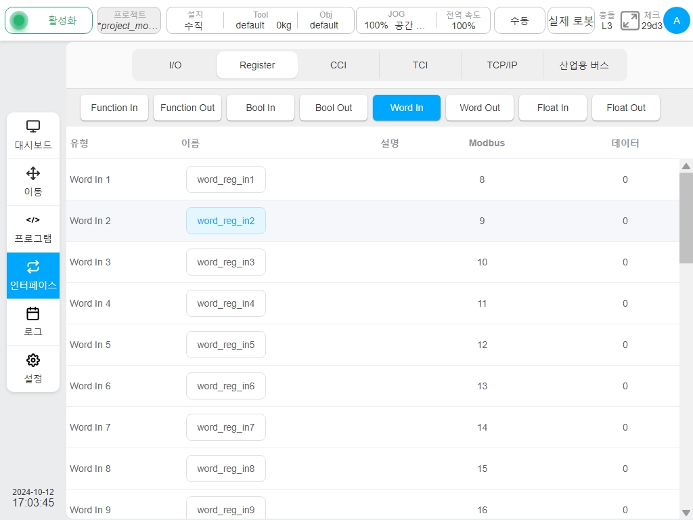Switch to the I/O tab
This screenshot has width=693, height=520.
click(175, 65)
